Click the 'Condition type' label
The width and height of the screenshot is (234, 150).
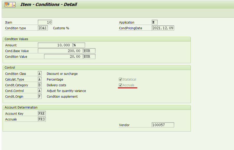coord(16,28)
